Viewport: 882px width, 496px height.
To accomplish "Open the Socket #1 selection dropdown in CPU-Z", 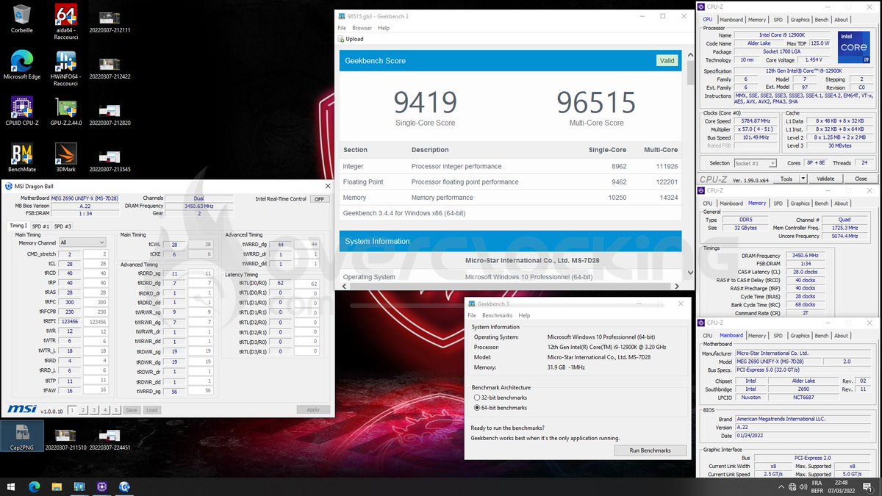I will [755, 163].
